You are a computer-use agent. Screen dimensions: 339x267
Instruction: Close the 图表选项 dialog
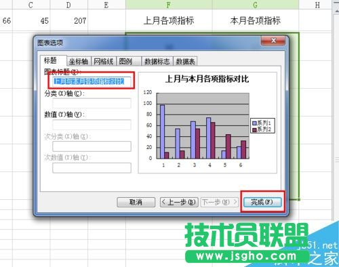pyautogui.click(x=273, y=41)
